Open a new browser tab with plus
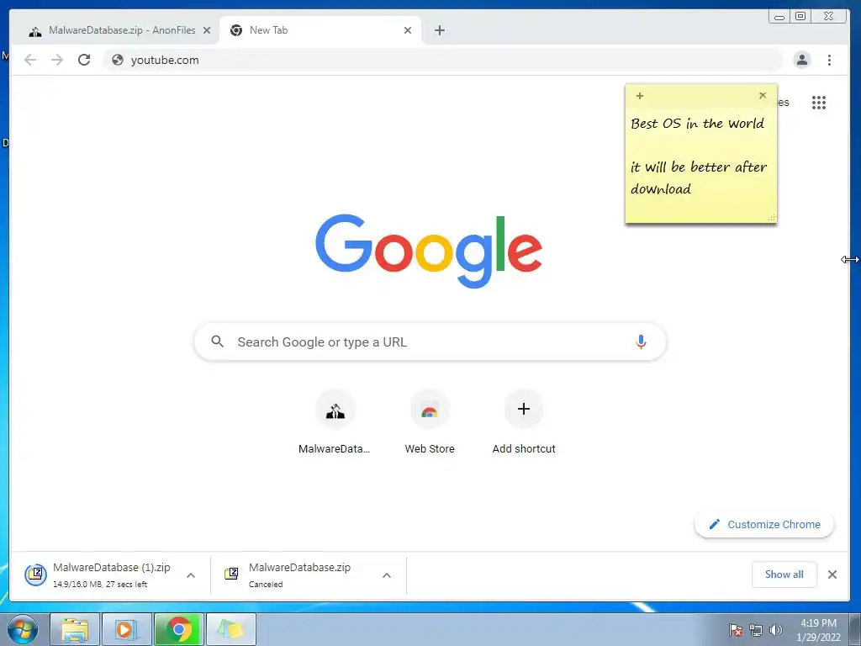The image size is (861, 646). pos(439,30)
